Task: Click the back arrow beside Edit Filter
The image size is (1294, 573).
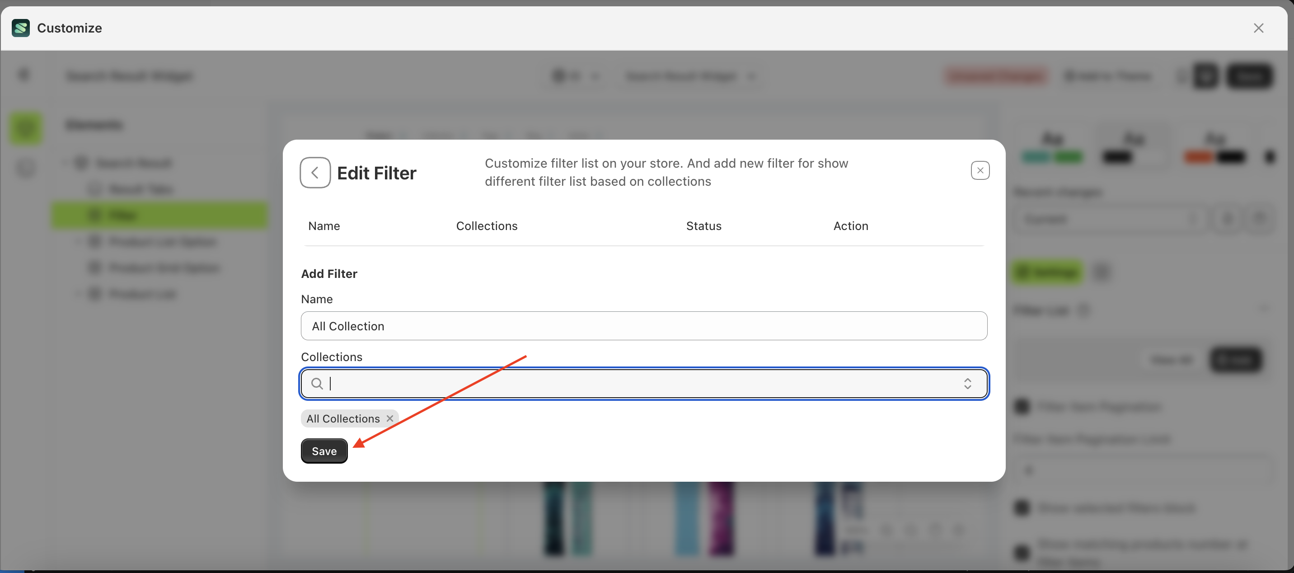Action: [315, 173]
